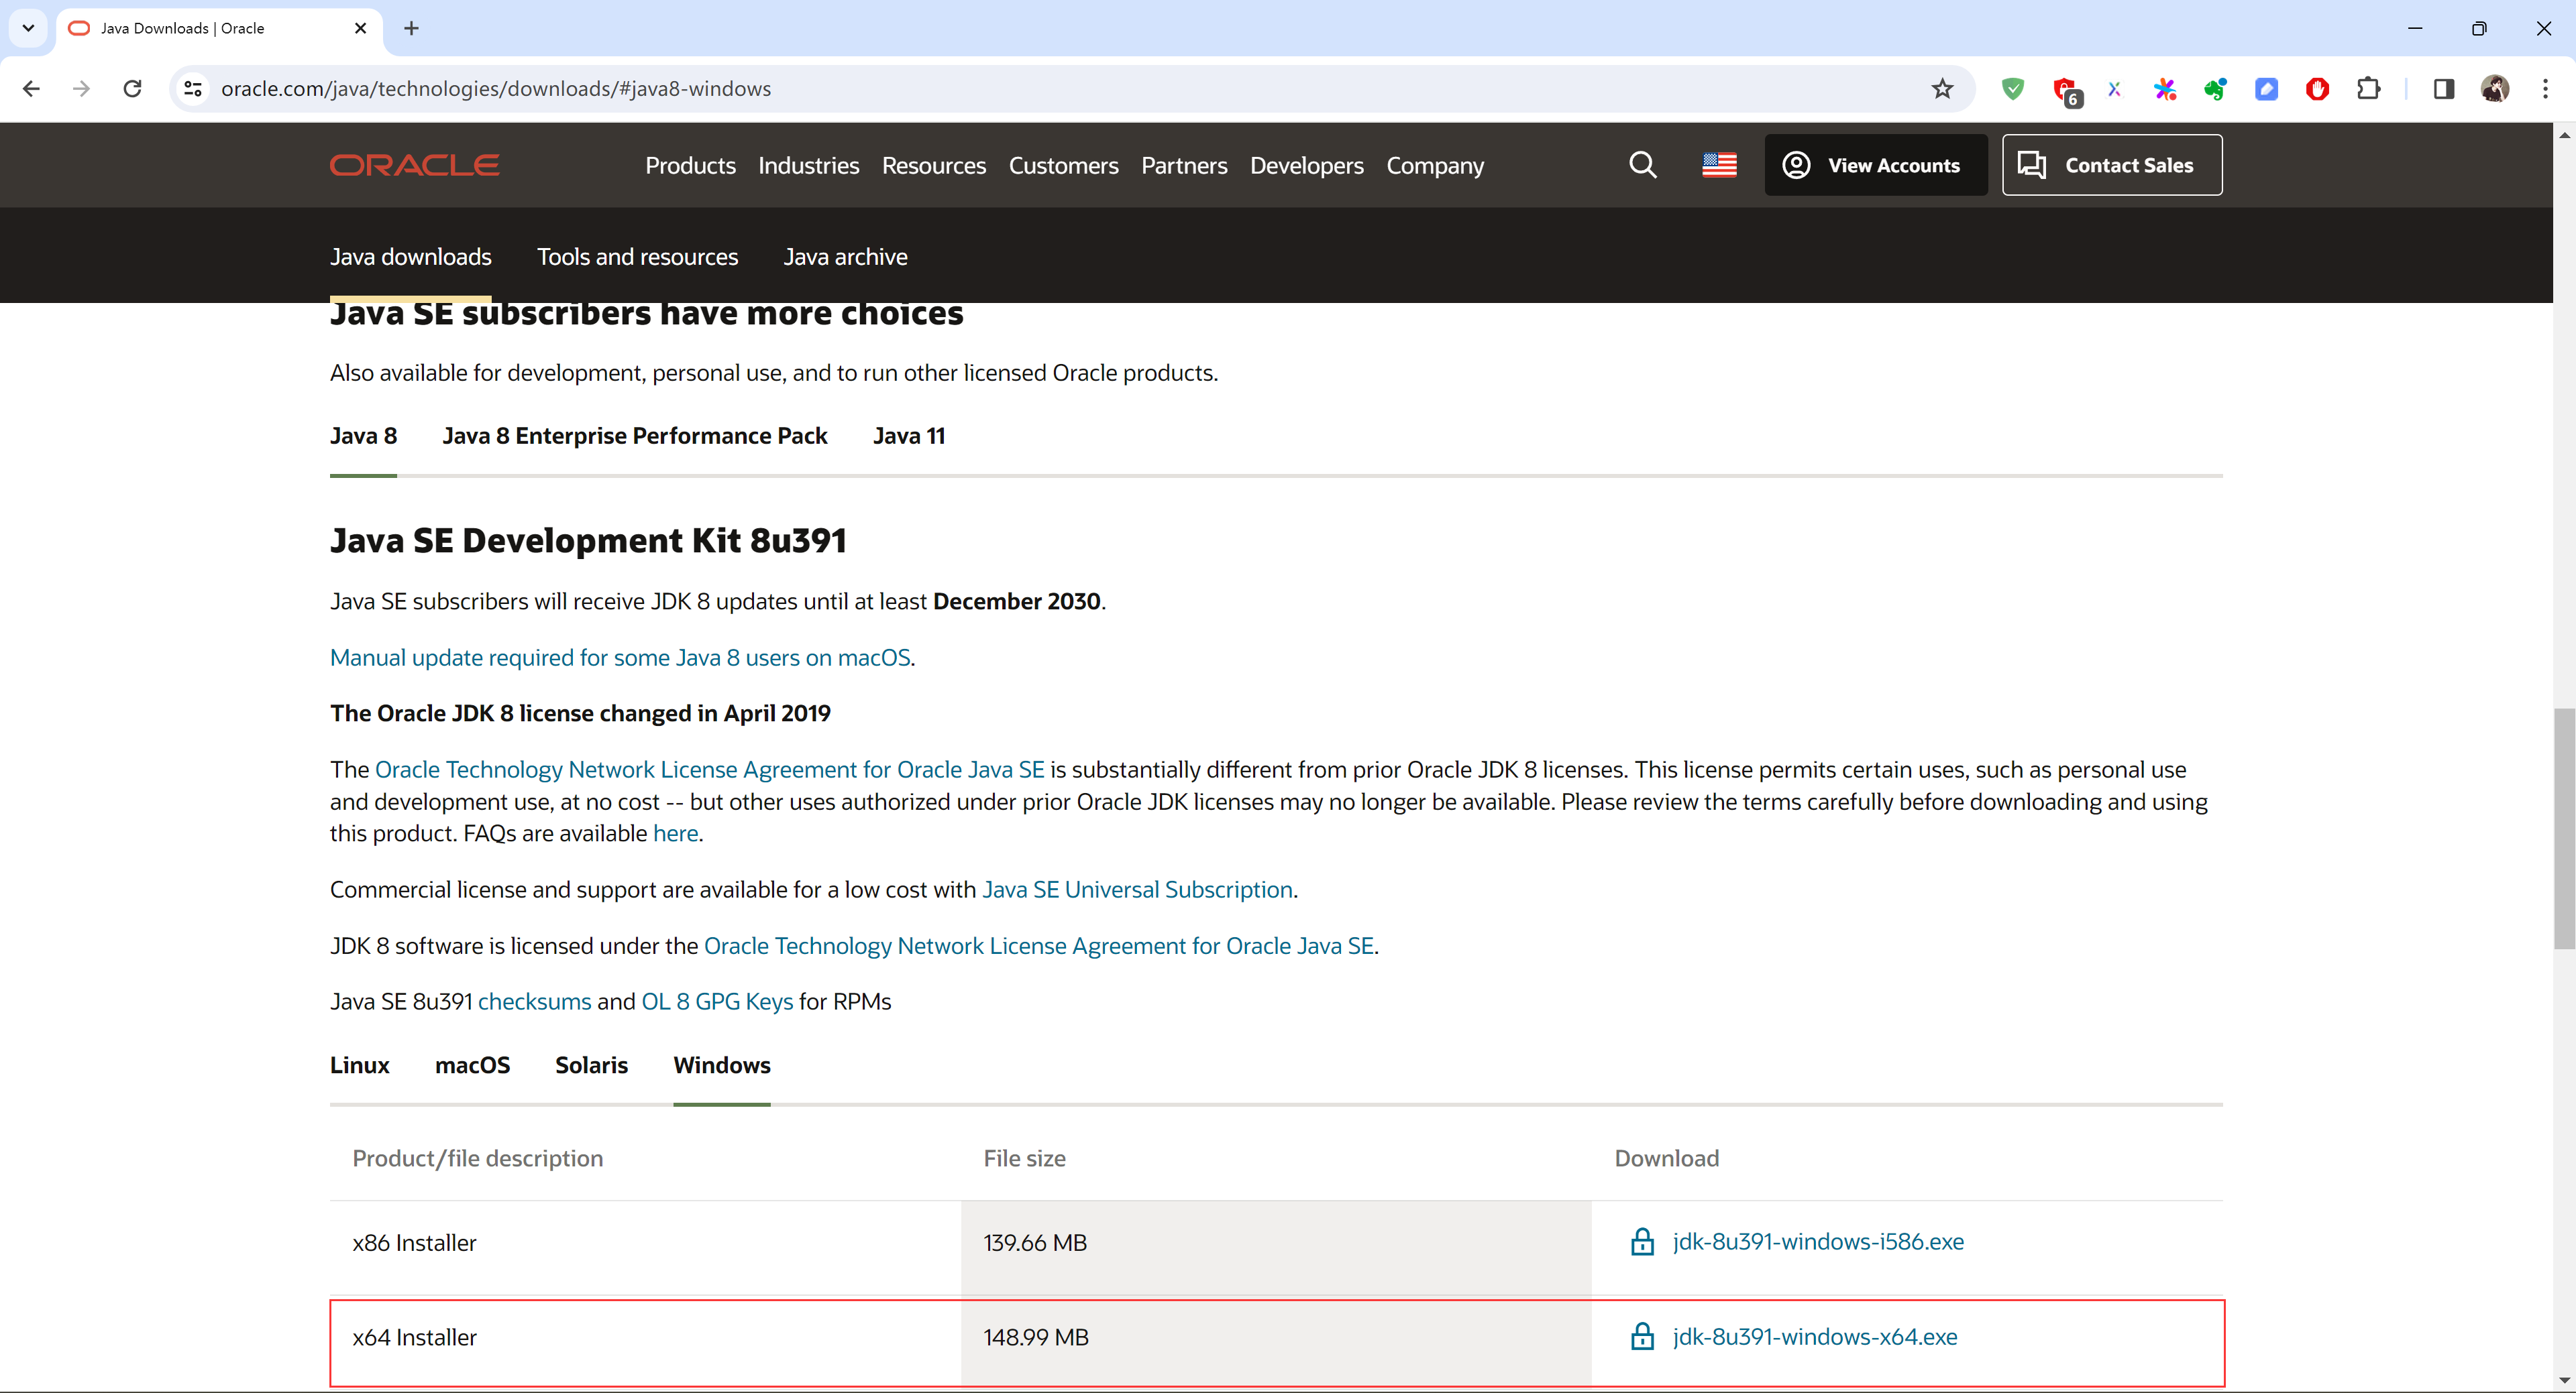Click the green shield extension icon
2576x1393 pixels.
[2013, 89]
